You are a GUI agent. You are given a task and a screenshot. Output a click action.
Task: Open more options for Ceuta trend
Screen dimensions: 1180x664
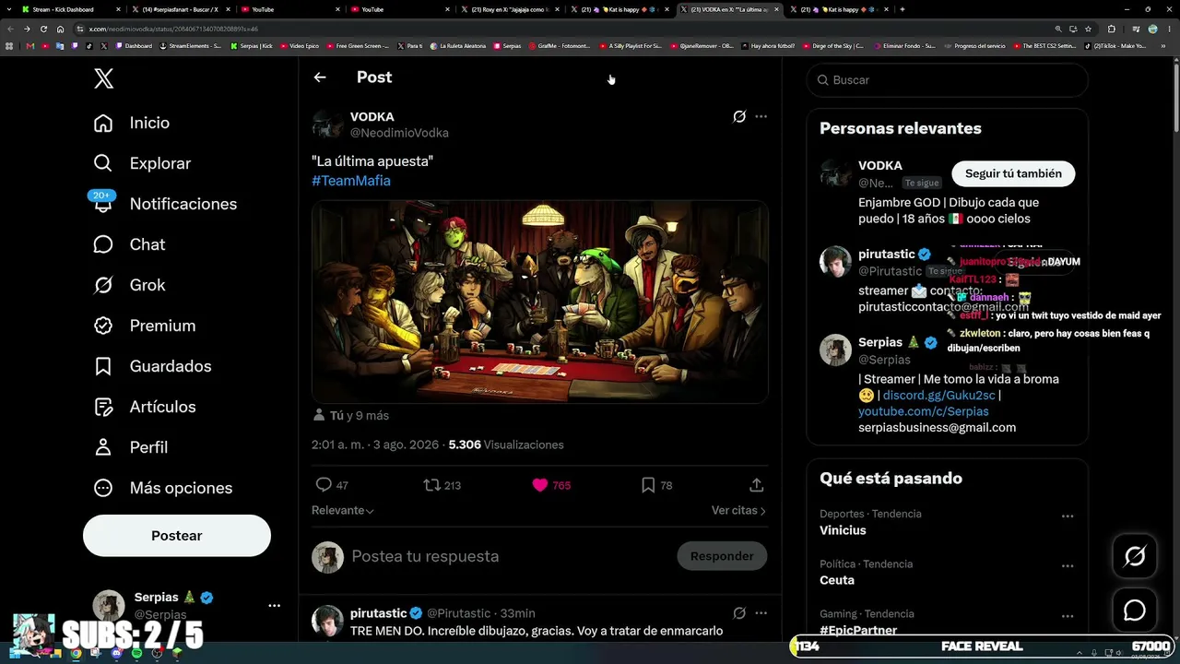(x=1068, y=566)
